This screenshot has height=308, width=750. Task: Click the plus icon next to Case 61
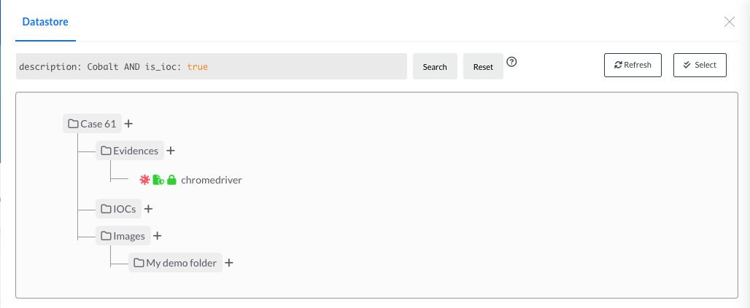(128, 124)
